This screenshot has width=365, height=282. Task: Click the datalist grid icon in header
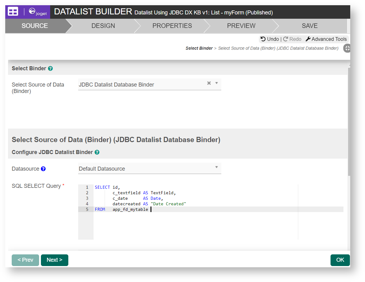13,12
